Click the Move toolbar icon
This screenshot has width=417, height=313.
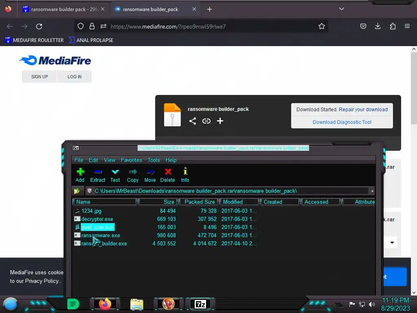[150, 172]
